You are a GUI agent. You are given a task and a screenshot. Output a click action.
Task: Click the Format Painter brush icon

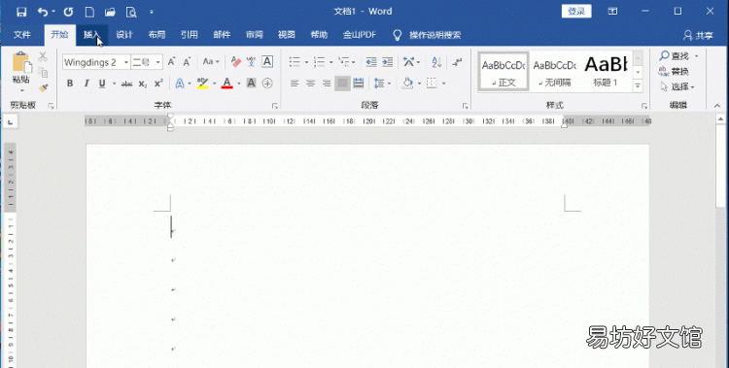click(x=43, y=87)
